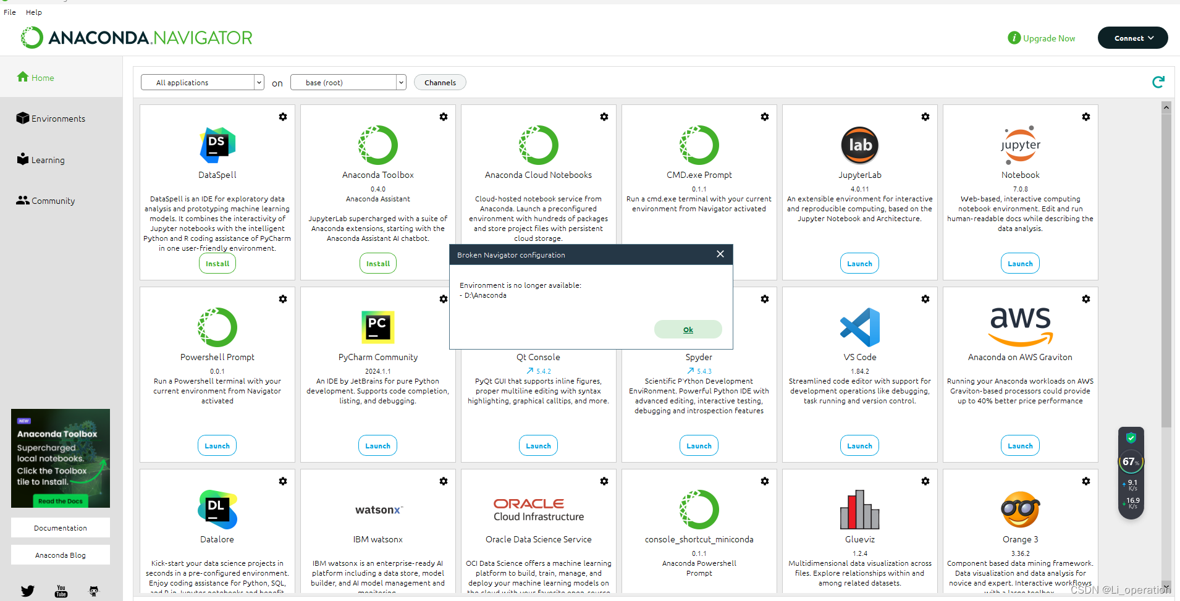
Task: Click the Upgrade Now link
Action: pyautogui.click(x=1042, y=38)
